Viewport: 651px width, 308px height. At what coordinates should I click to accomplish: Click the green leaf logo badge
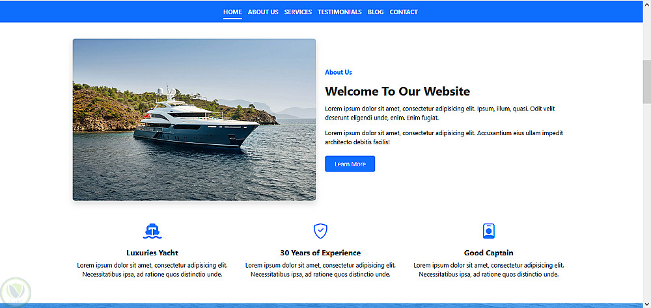tap(16, 291)
